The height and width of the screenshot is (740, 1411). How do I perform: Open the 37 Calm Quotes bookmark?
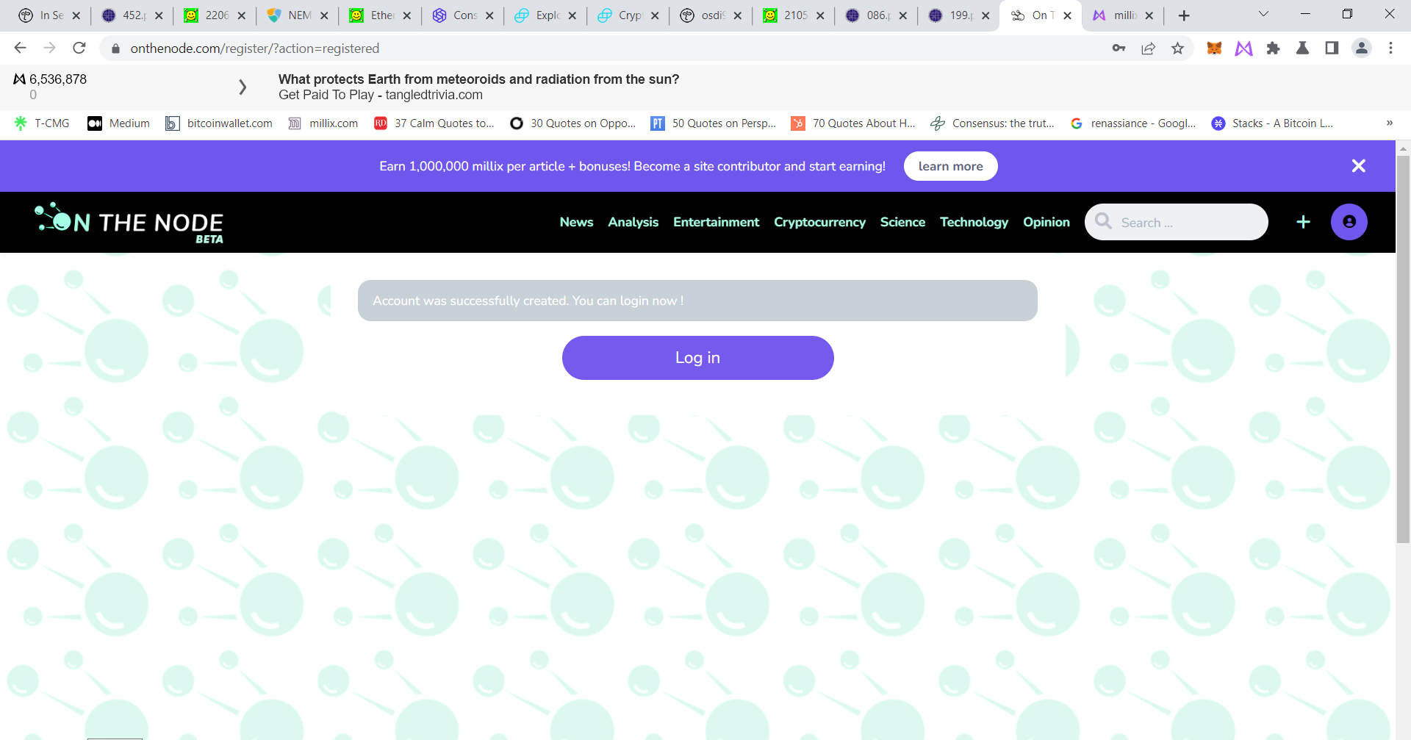coord(434,123)
